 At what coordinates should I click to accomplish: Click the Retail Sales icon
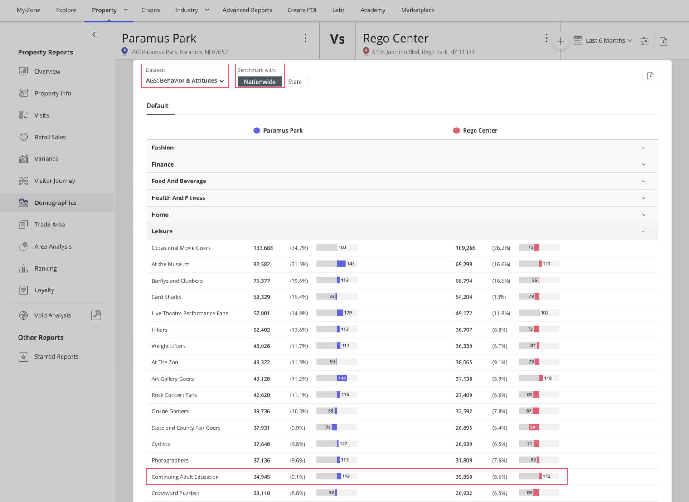[x=24, y=137]
